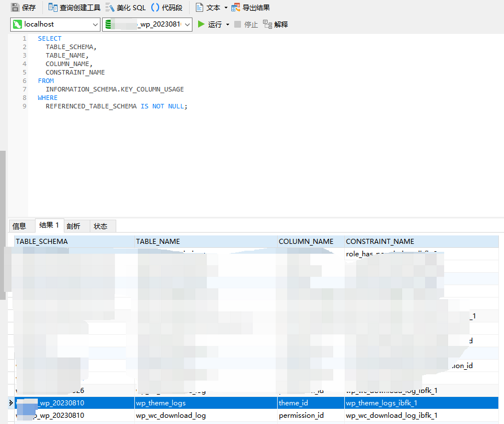Expand the localhost connection dropdown
This screenshot has height=424, width=504.
95,24
